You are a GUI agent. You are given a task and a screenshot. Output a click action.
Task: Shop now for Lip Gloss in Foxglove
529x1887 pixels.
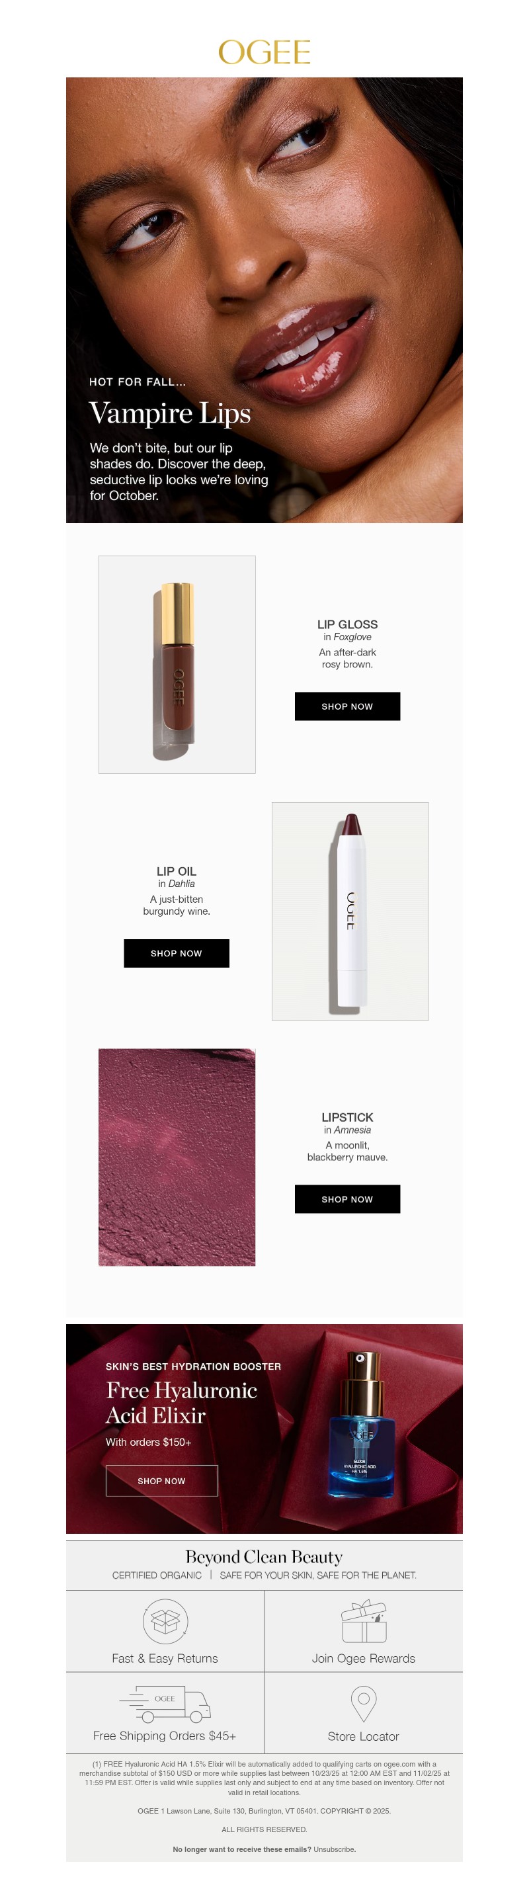[347, 706]
